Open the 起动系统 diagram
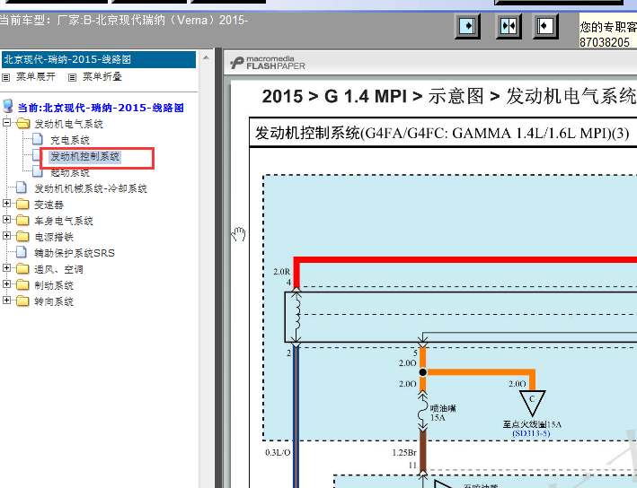The height and width of the screenshot is (488, 637). [x=70, y=173]
